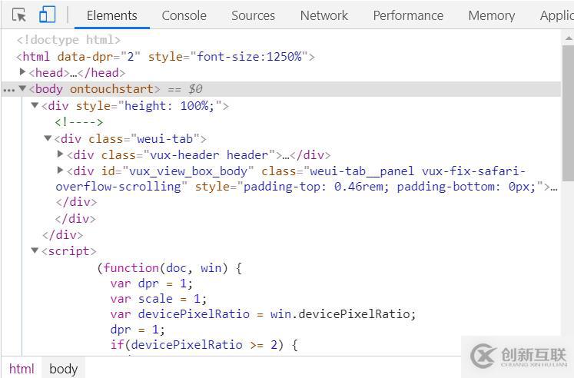Select the html data-dpr element line
Screen dimensions: 574x378
click(x=165, y=56)
